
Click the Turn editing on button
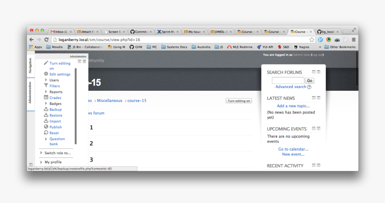(239, 101)
